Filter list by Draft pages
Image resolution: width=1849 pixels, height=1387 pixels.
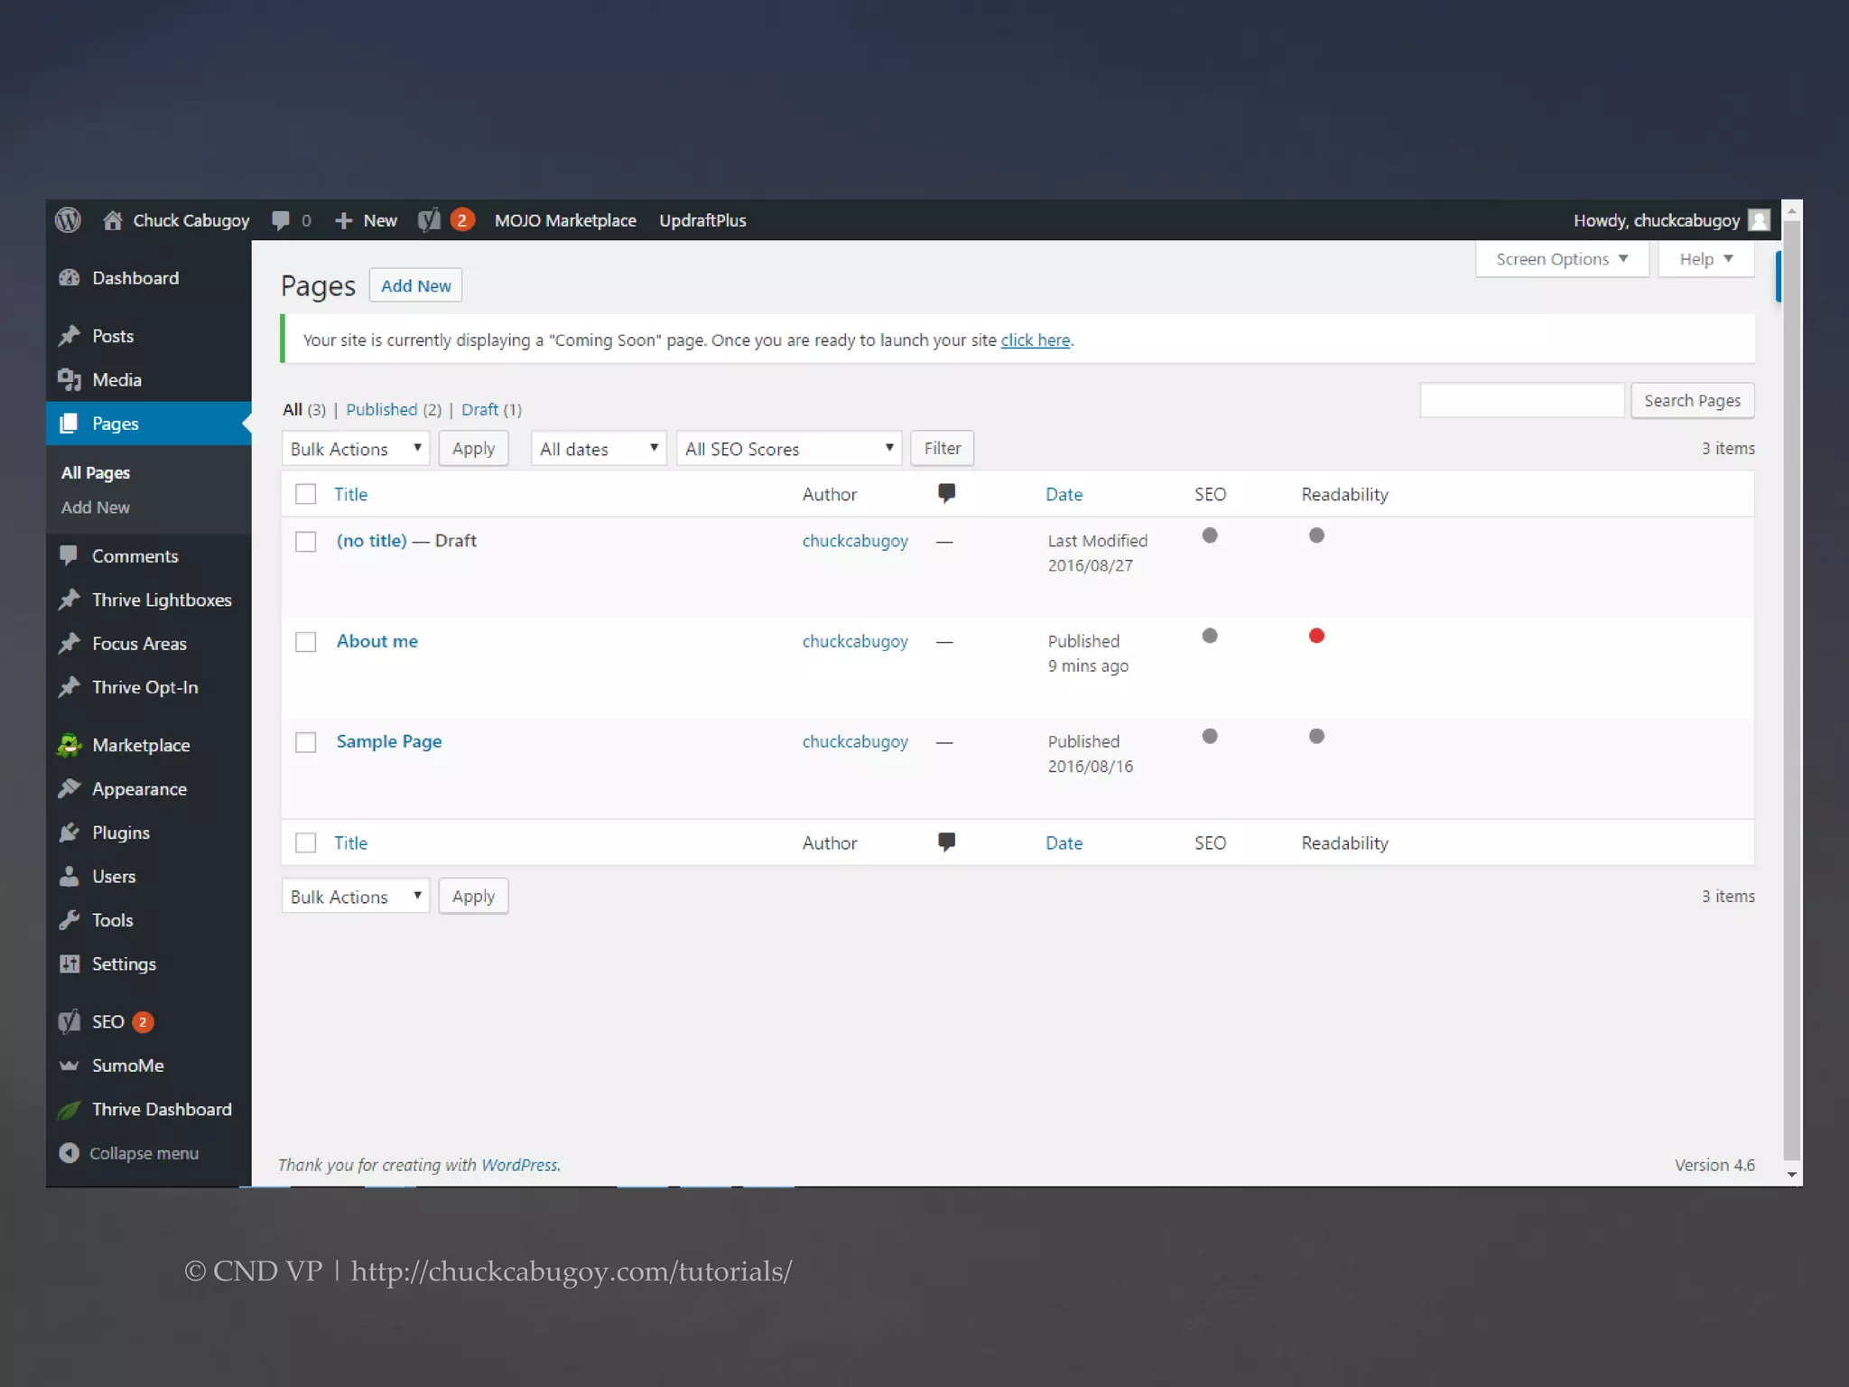(x=479, y=410)
